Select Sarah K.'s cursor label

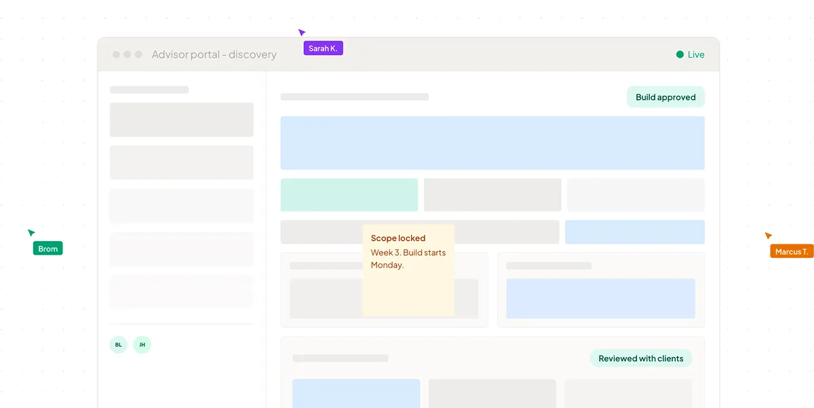pos(323,48)
